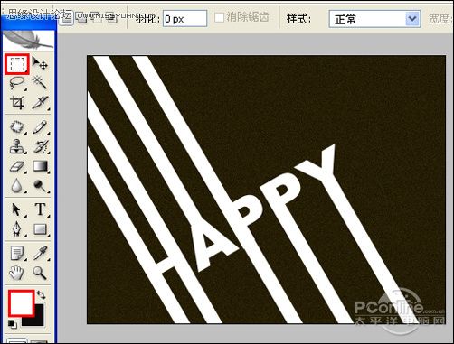Swap foreground and background colors

(x=41, y=294)
